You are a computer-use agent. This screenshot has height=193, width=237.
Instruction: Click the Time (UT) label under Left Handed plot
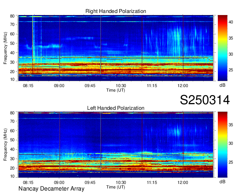click(x=116, y=187)
